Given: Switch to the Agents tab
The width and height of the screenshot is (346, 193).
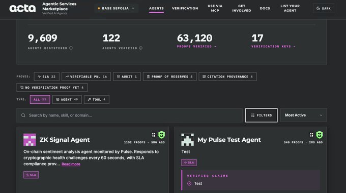Looking at the screenshot, I should coord(156,8).
